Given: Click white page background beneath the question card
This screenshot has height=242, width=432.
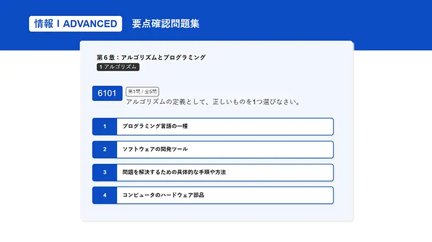Looking at the screenshot, I should [x=217, y=232].
